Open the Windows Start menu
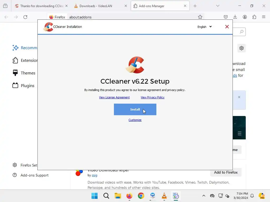Image resolution: width=270 pixels, height=202 pixels. (95, 196)
